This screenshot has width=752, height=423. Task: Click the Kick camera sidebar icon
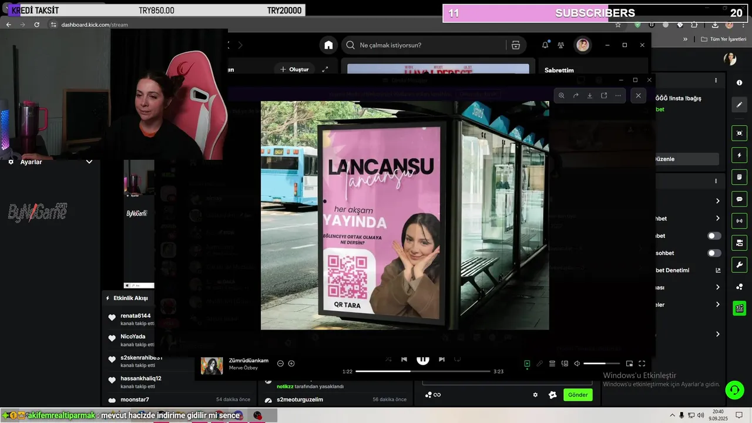[x=740, y=243]
